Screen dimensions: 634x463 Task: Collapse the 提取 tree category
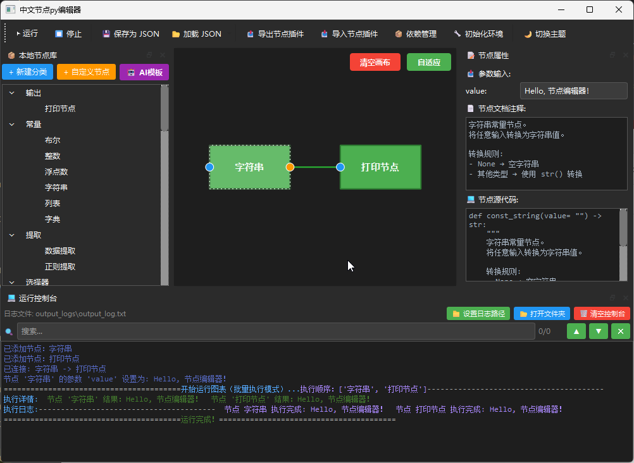[12, 235]
